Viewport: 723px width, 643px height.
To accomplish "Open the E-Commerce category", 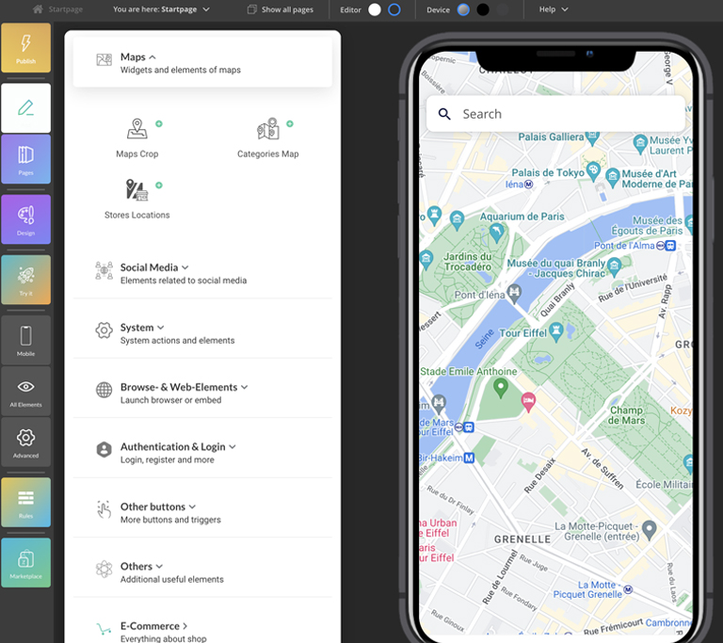I will pyautogui.click(x=185, y=626).
